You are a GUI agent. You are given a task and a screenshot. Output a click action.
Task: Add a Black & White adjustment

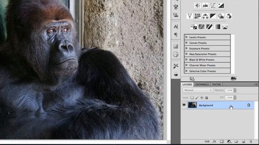point(213,16)
